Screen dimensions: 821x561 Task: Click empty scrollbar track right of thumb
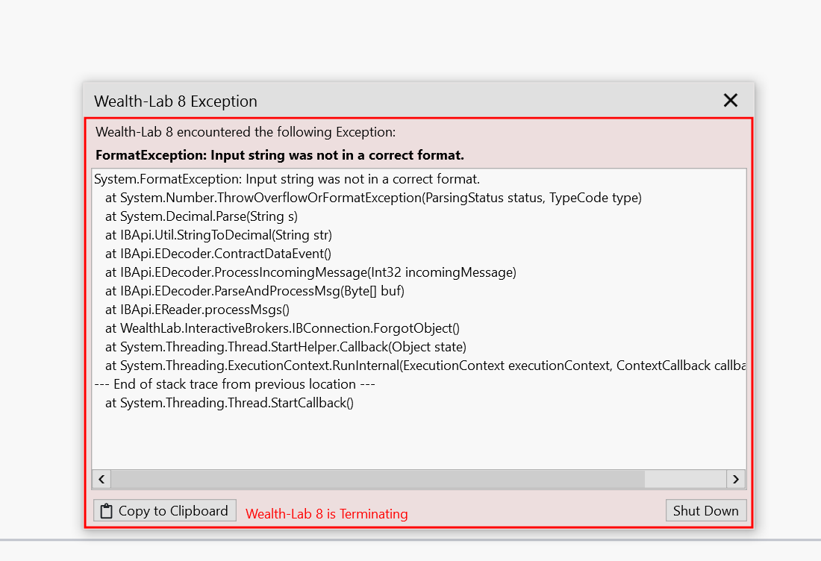[685, 480]
